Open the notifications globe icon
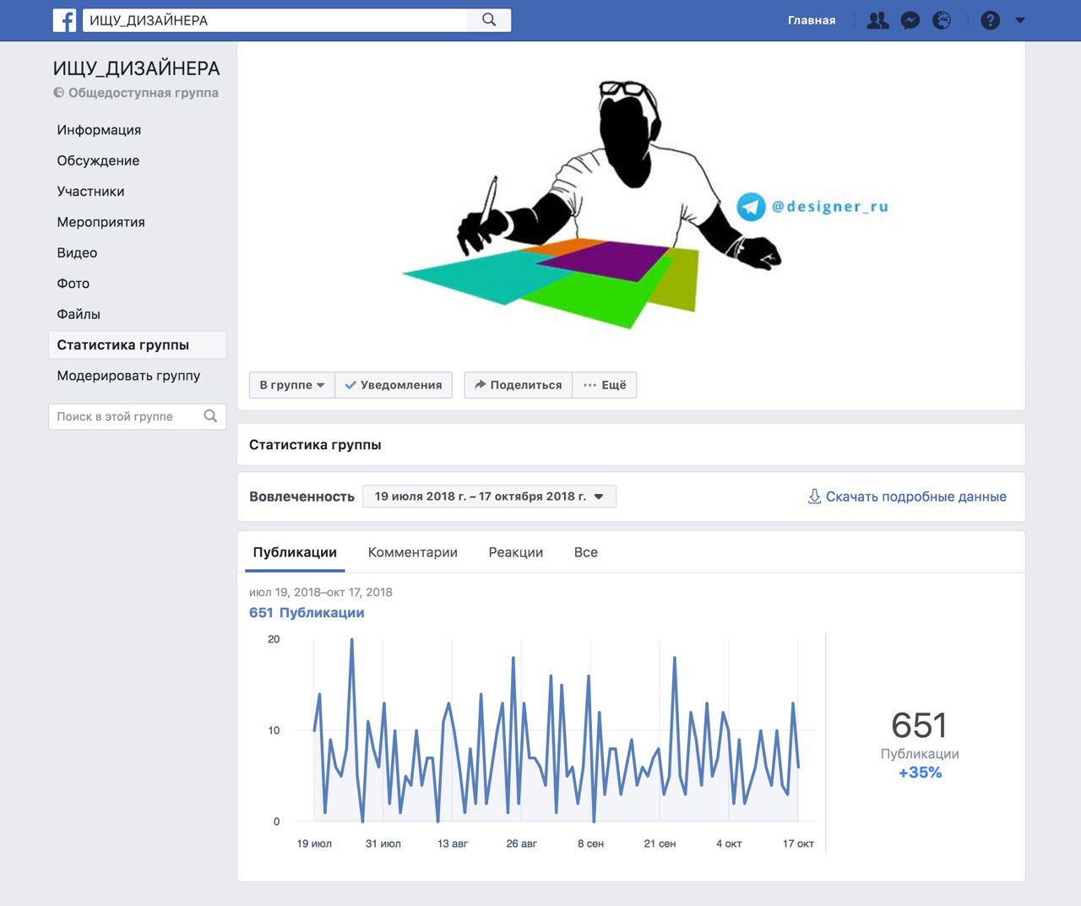Viewport: 1081px width, 906px height. 942,20
